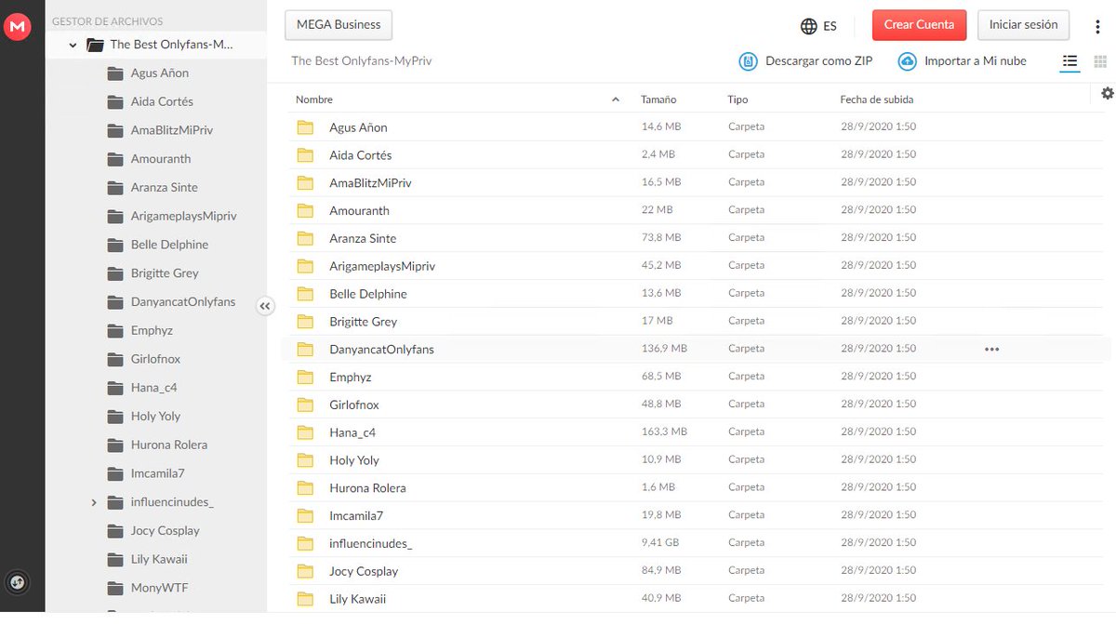Sort by Tipo column header
Screen dimensions: 1116x624
point(737,100)
